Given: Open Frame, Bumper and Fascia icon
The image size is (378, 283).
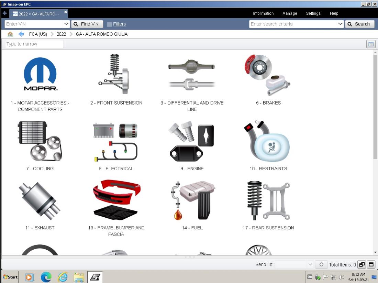Looking at the screenshot, I should (116, 200).
